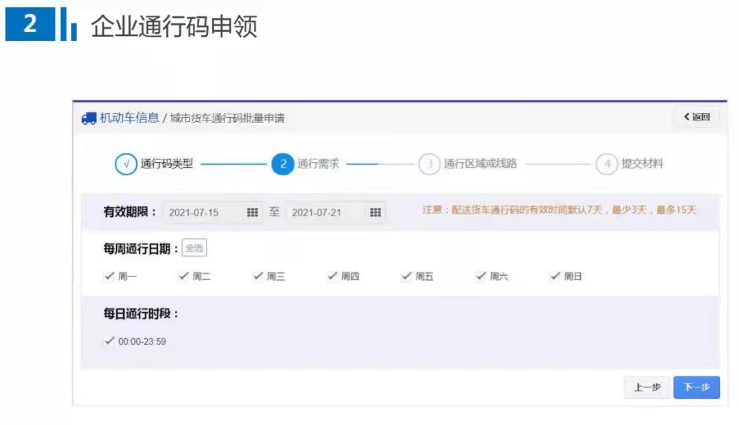Click step 1 checkmark circle 通行码类型
Image resolution: width=739 pixels, height=425 pixels.
126,164
